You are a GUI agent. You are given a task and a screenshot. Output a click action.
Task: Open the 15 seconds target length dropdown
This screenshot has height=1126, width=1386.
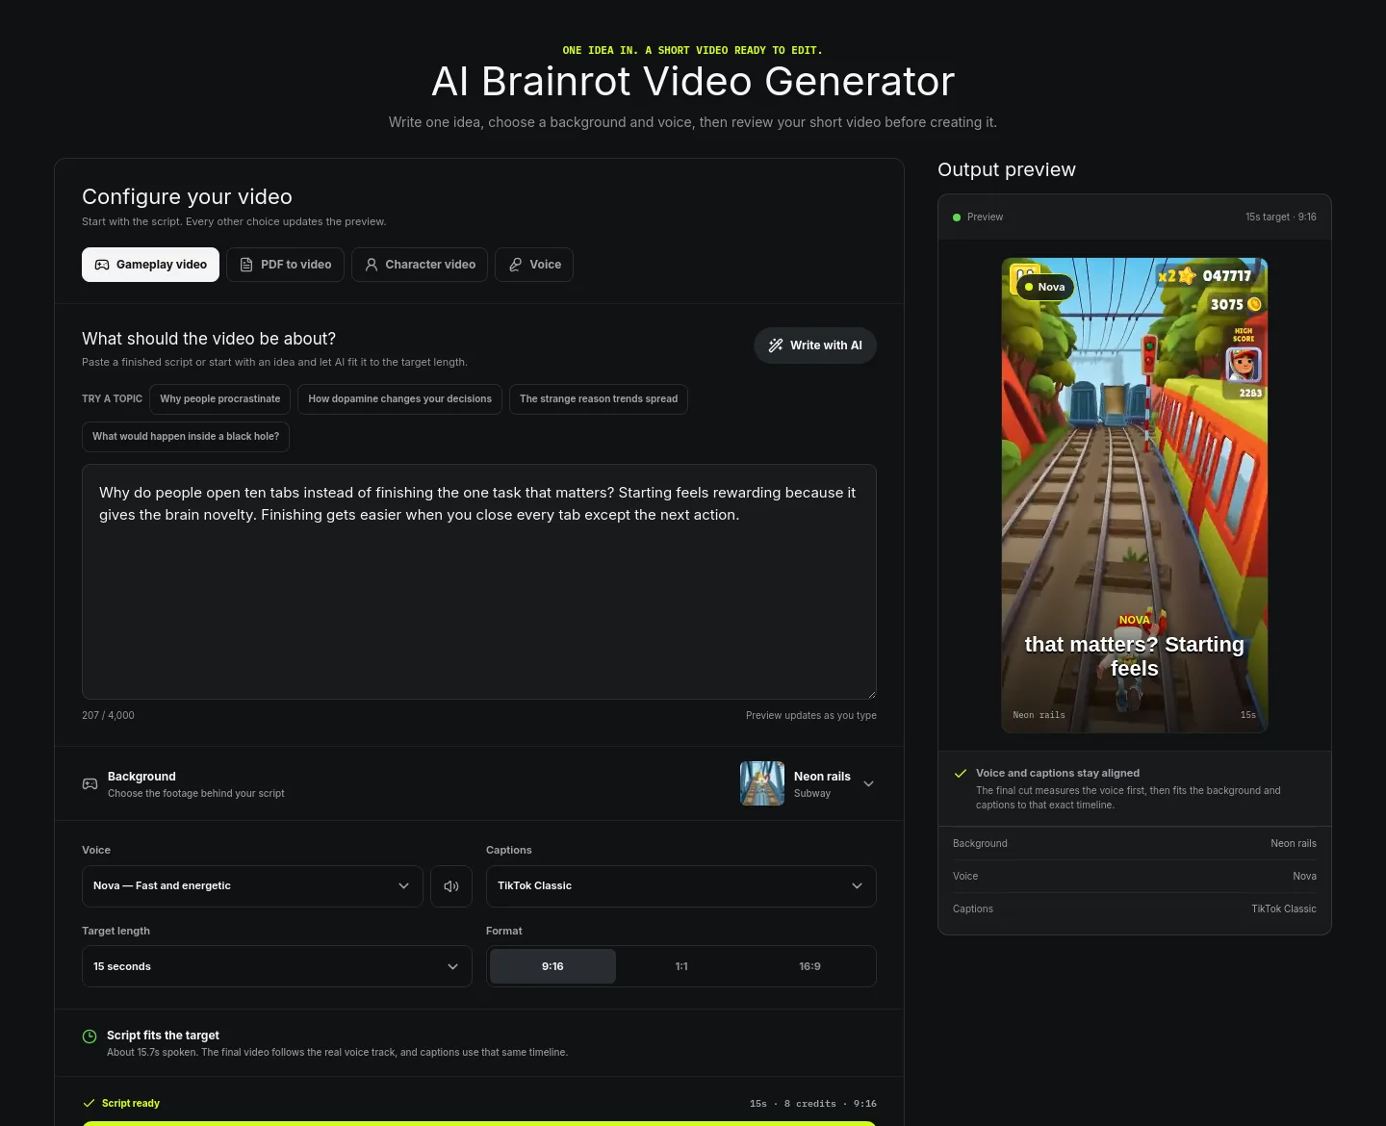point(277,966)
